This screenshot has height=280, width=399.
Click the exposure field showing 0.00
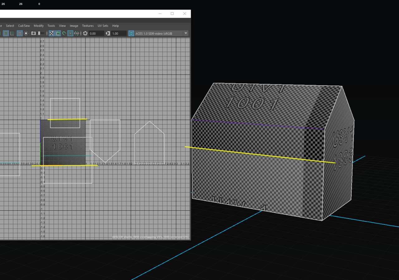pos(96,33)
